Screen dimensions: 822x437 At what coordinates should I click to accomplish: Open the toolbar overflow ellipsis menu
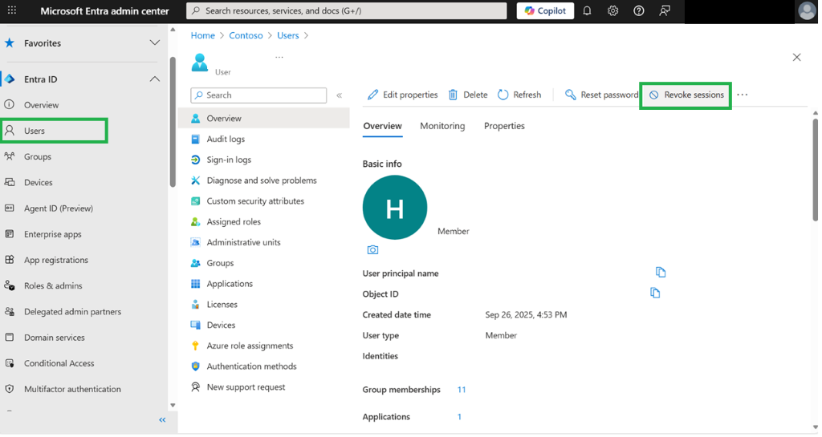click(743, 95)
